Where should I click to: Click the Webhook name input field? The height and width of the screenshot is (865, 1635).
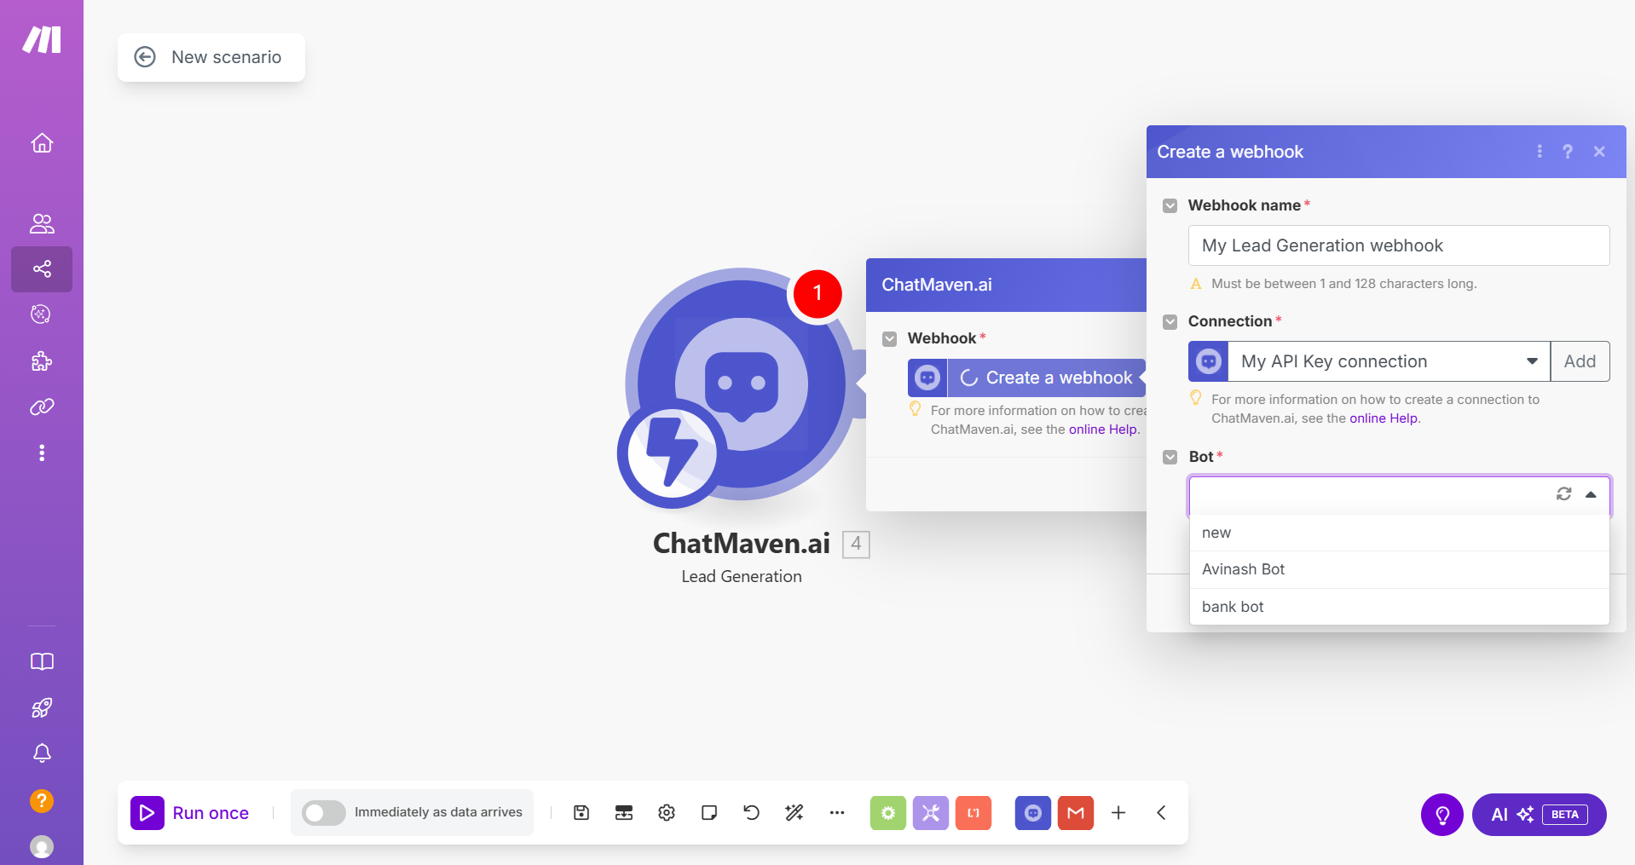click(1398, 245)
